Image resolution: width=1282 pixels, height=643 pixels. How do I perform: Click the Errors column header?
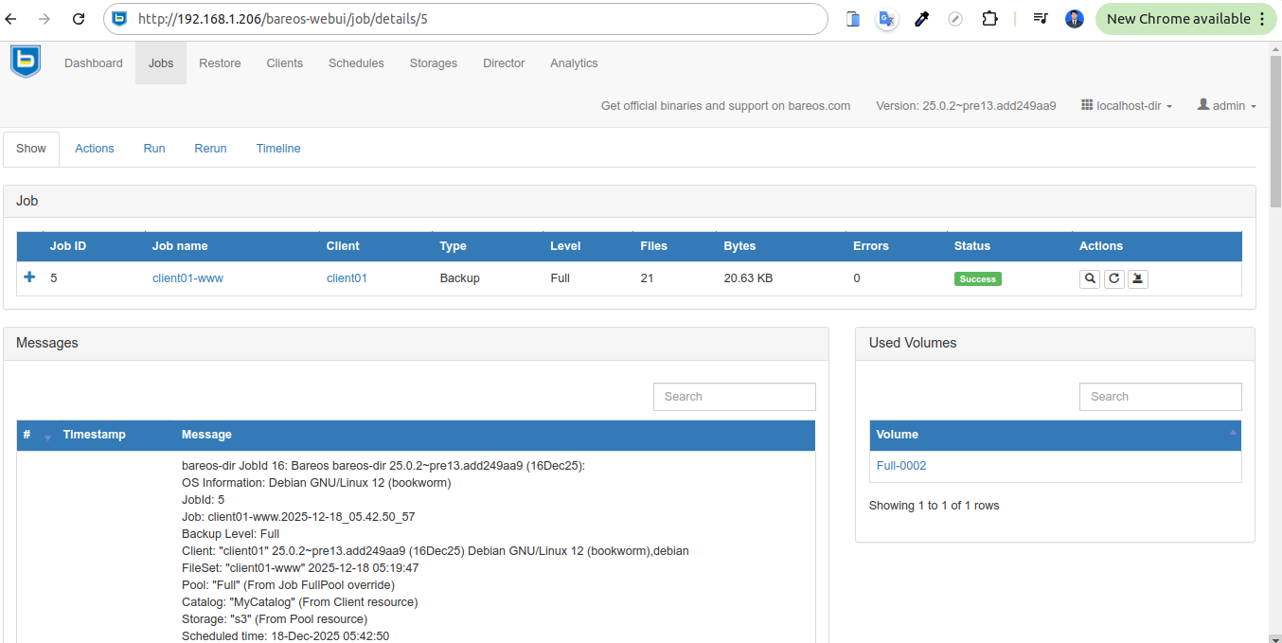pos(870,246)
